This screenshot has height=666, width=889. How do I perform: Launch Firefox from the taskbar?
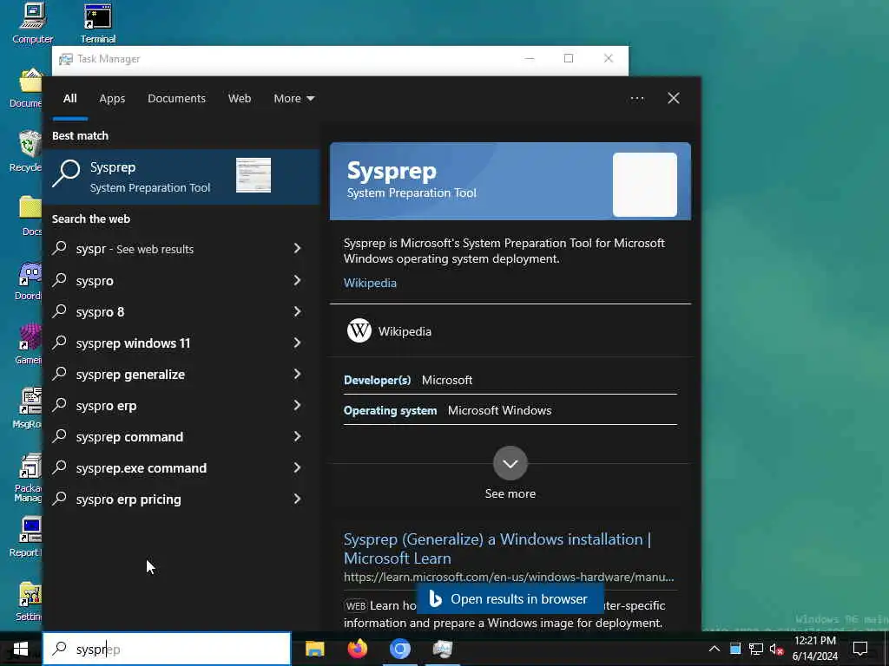pyautogui.click(x=357, y=649)
